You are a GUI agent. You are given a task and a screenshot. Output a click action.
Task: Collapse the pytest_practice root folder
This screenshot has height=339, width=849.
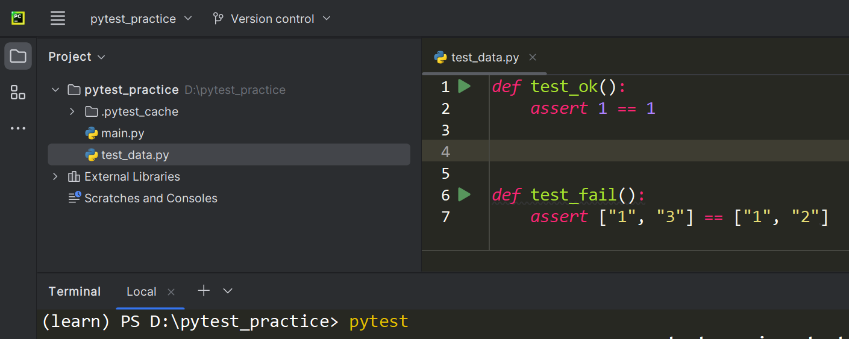(55, 90)
